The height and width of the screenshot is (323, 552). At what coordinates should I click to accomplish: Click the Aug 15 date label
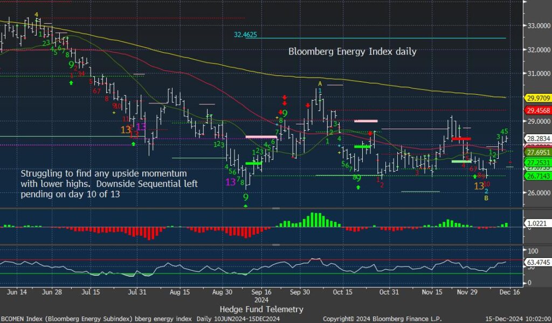tap(180, 292)
